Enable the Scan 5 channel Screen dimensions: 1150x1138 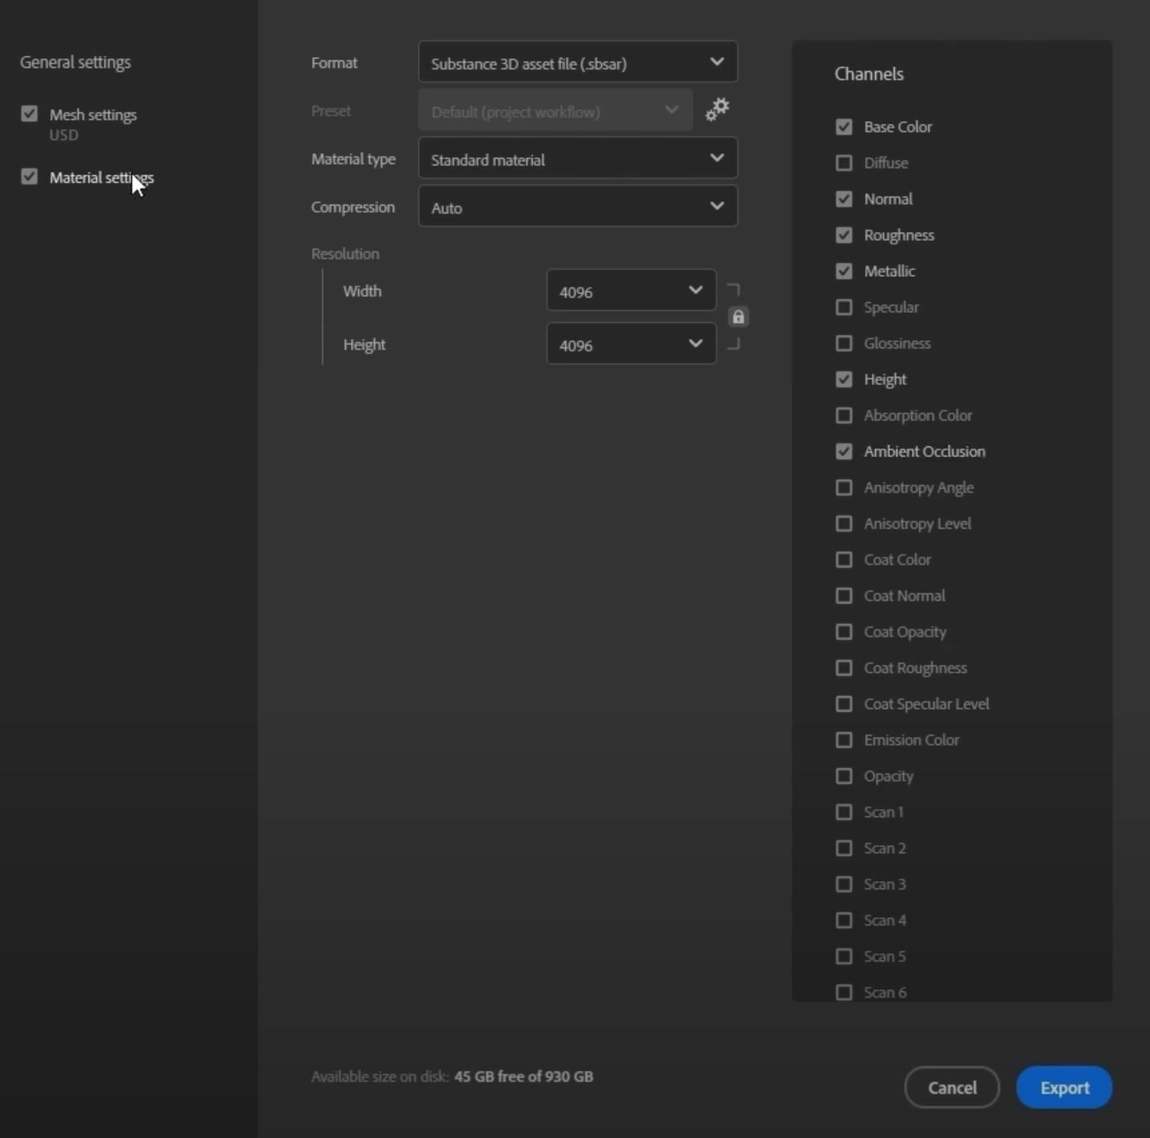pyautogui.click(x=844, y=956)
